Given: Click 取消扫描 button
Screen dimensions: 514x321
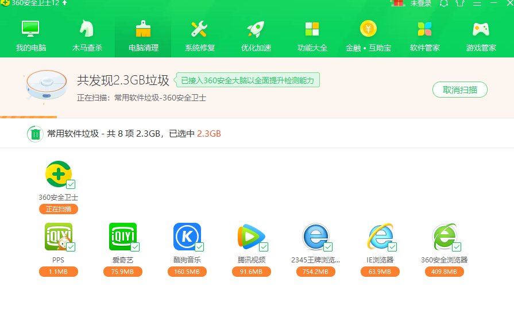Looking at the screenshot, I should coord(460,90).
